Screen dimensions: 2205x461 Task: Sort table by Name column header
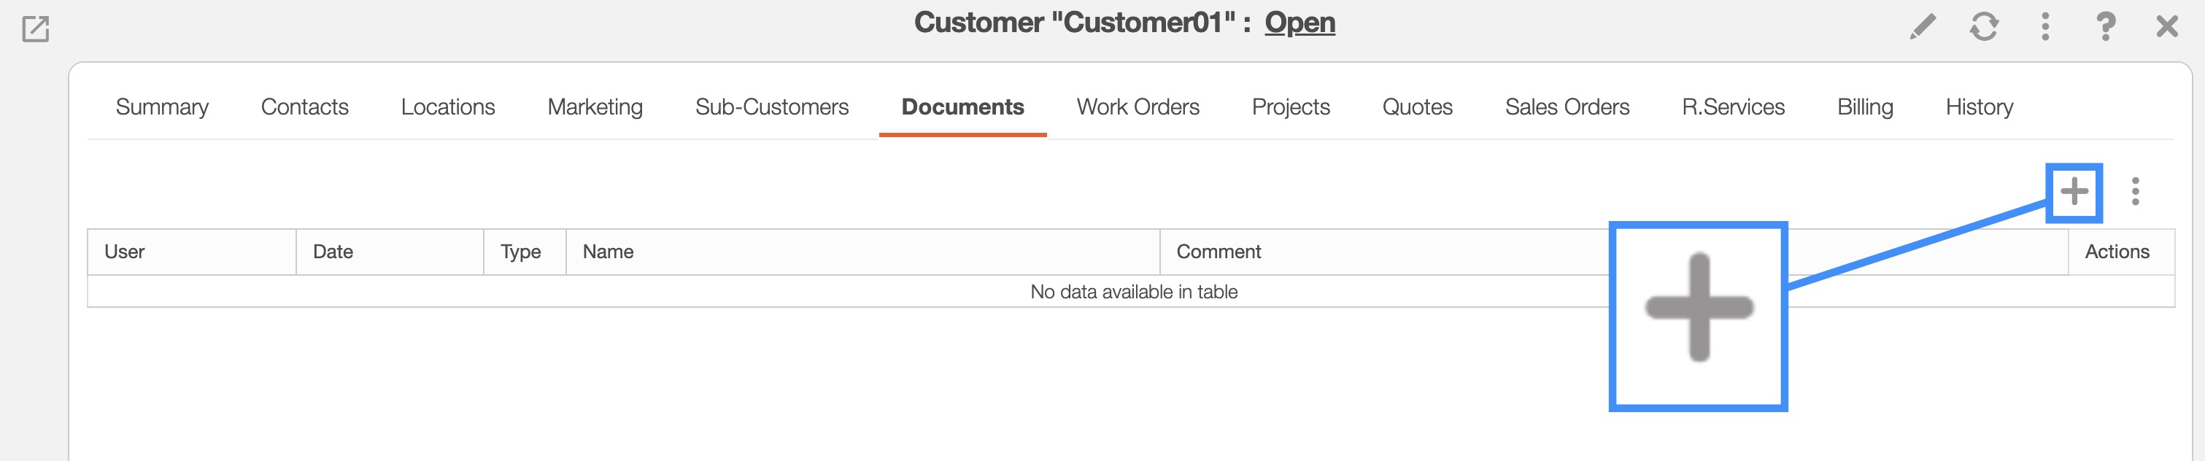(608, 252)
